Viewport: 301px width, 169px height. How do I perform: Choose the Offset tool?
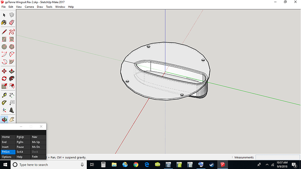pos(12,86)
